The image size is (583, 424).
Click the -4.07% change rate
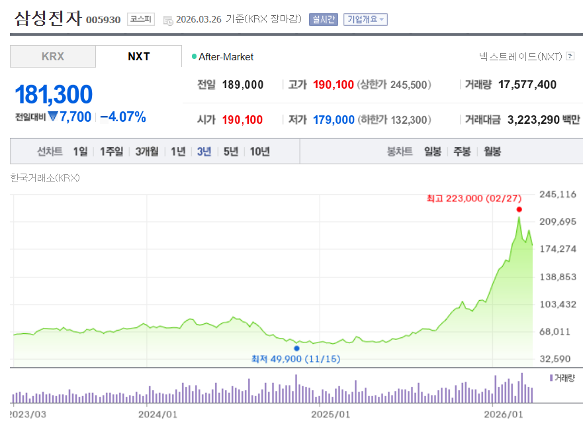coord(123,117)
